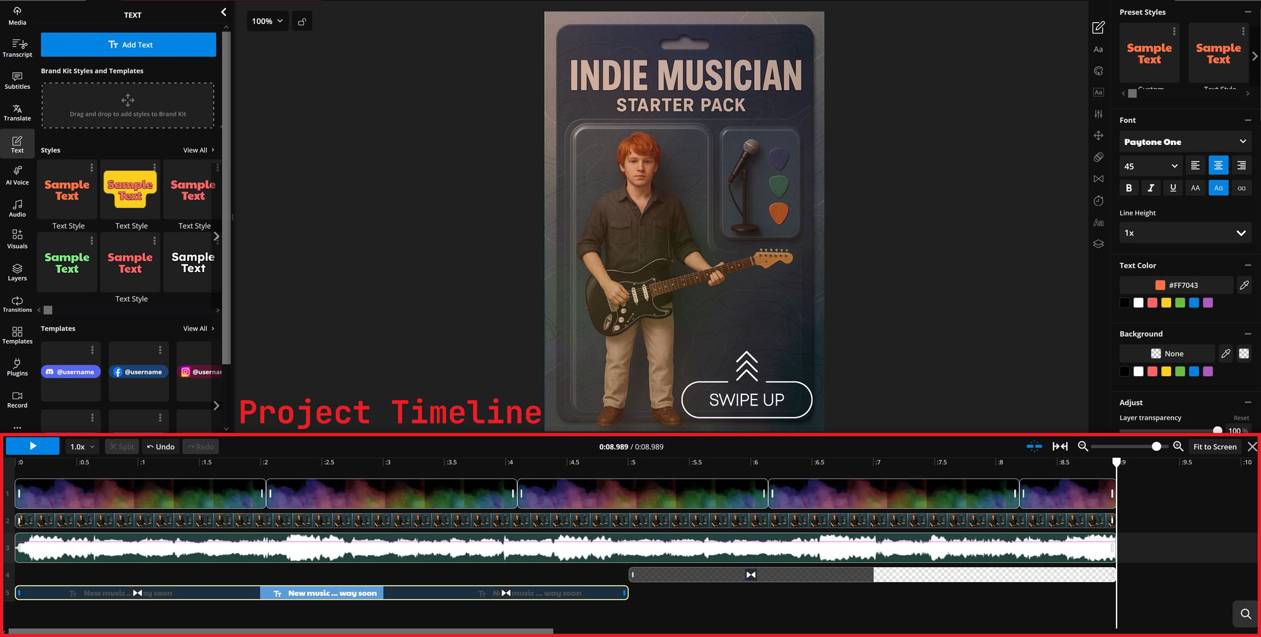Image resolution: width=1261 pixels, height=637 pixels.
Task: Open the 1.0x playback speed dropdown
Action: pos(83,447)
